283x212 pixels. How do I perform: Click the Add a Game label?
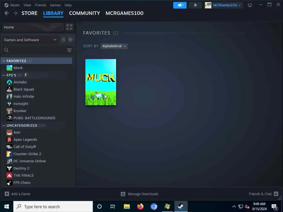click(x=21, y=194)
